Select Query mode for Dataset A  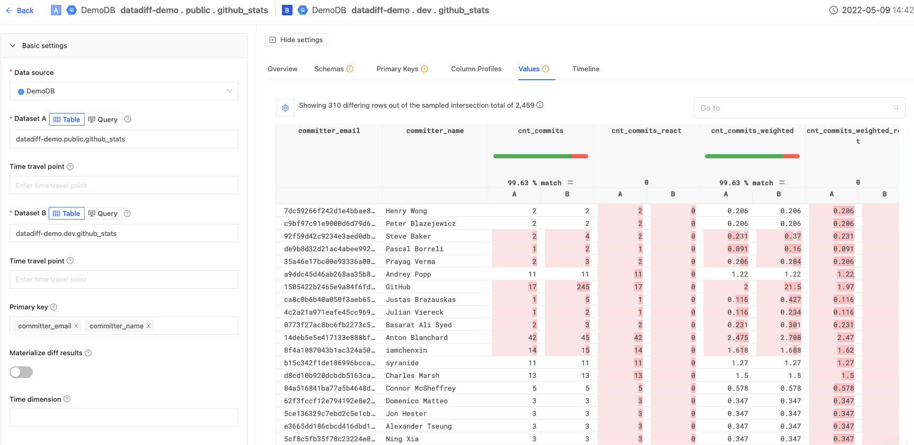[x=103, y=119]
